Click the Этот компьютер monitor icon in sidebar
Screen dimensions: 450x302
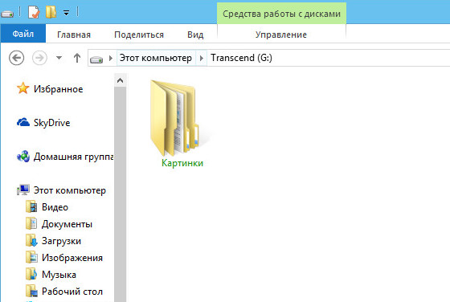(23, 190)
